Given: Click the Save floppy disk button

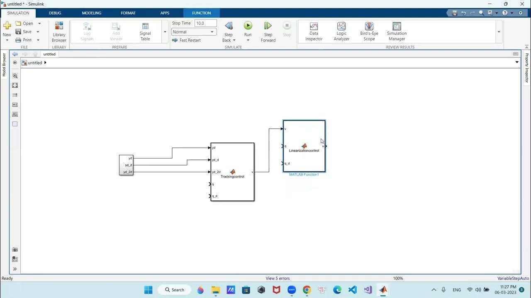Looking at the screenshot, I should [x=24, y=32].
